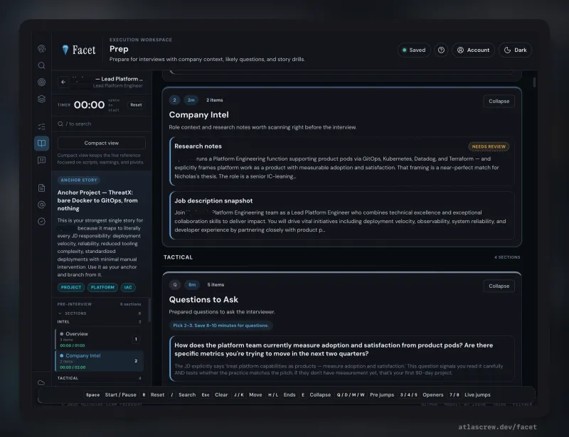Reset the timer

pos(136,104)
